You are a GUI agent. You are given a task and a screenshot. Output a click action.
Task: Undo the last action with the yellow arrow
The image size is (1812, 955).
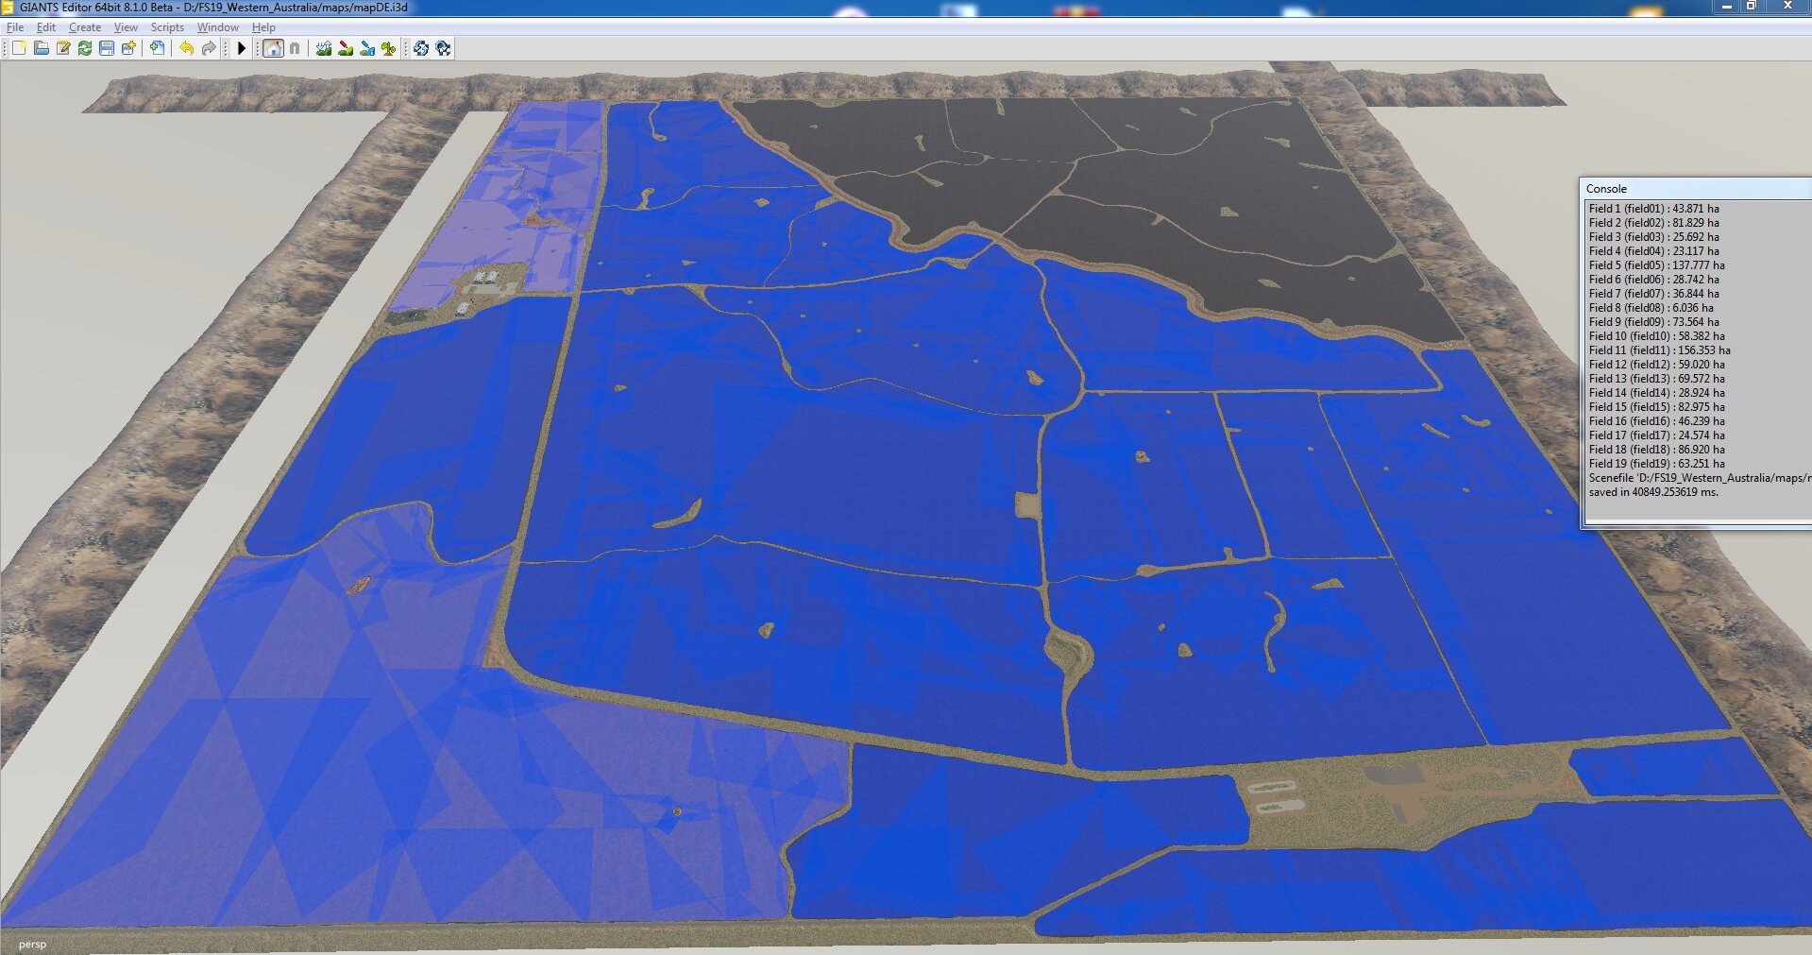tap(186, 48)
